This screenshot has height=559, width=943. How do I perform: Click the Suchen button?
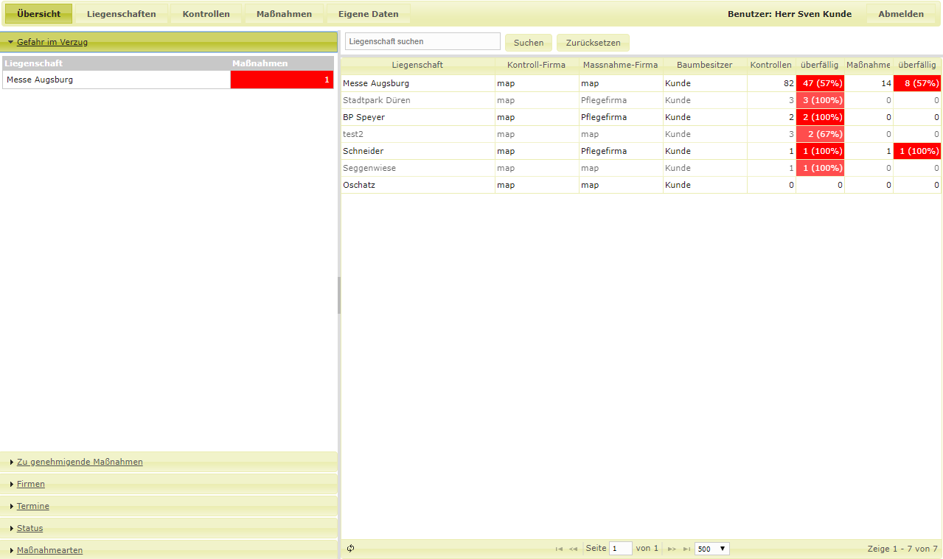click(x=528, y=43)
